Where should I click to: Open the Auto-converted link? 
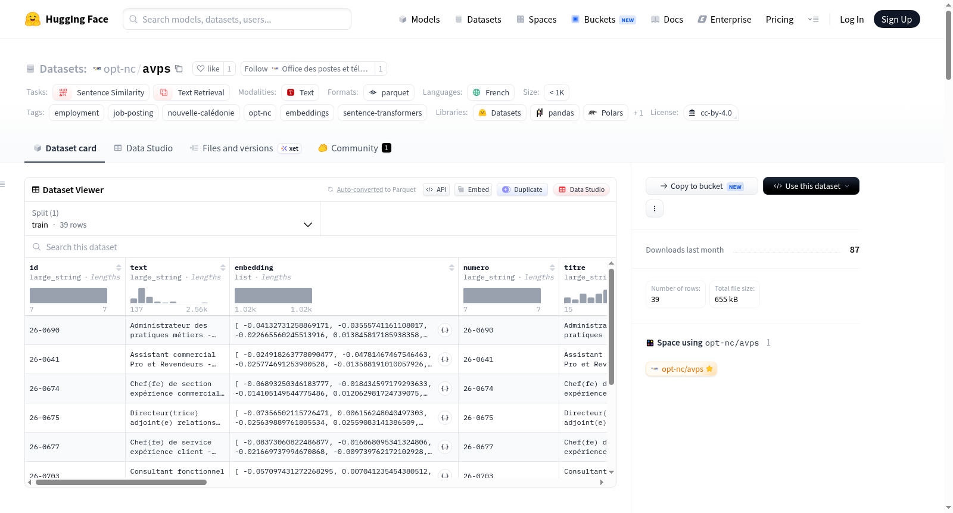tap(360, 189)
